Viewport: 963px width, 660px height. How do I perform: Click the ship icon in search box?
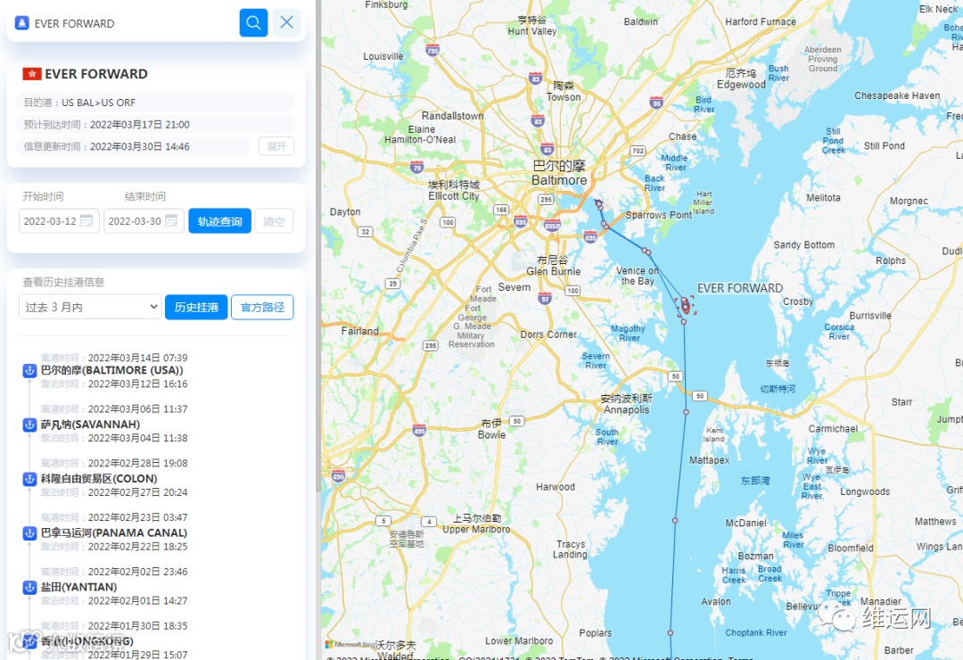click(x=22, y=23)
